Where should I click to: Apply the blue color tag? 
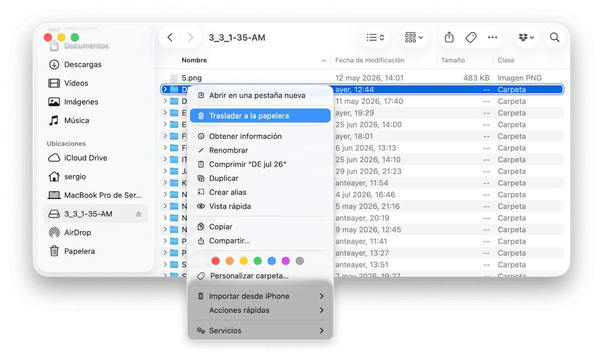click(272, 261)
